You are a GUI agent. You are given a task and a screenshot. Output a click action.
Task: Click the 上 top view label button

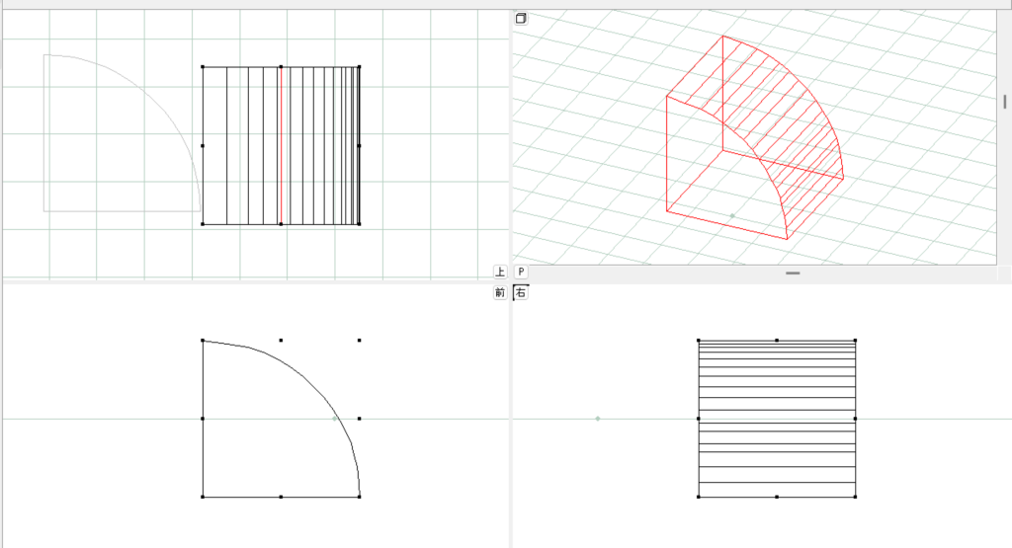pos(500,272)
